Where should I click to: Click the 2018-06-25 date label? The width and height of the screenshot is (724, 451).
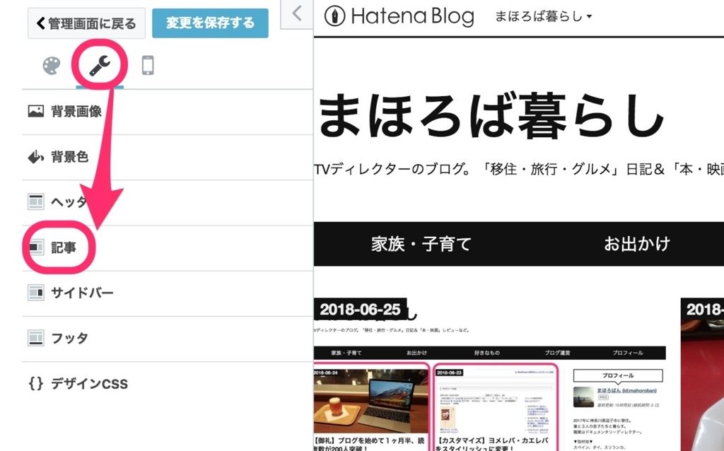(360, 310)
